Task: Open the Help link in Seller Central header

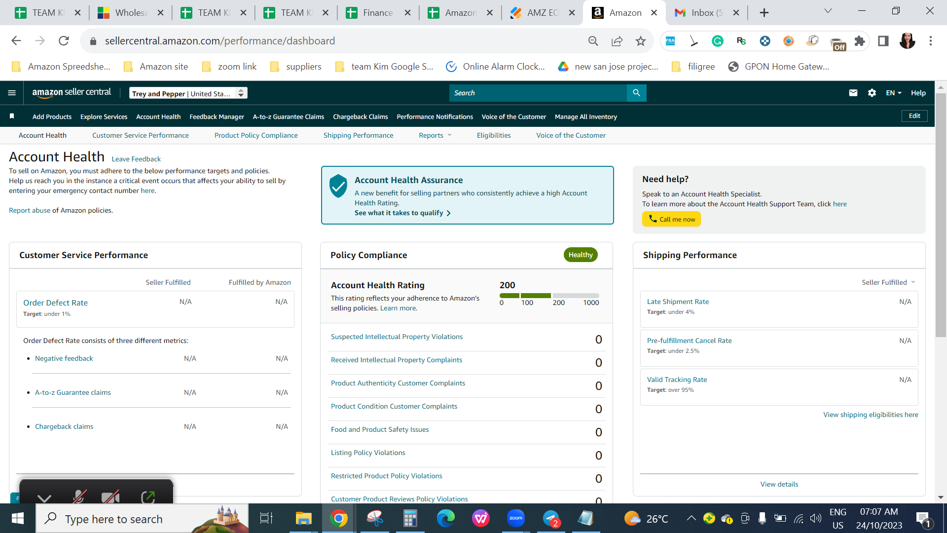Action: tap(918, 93)
